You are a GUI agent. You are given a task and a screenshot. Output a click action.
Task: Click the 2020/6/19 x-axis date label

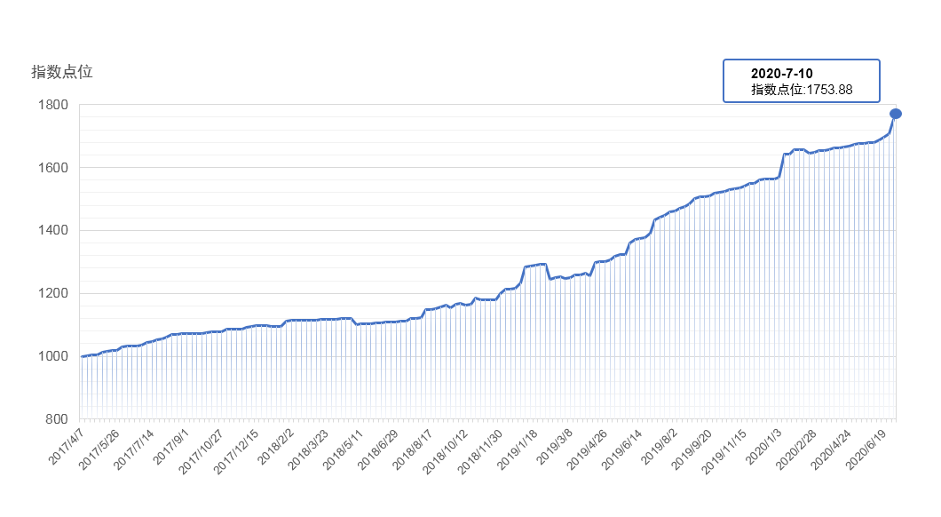[x=866, y=449]
